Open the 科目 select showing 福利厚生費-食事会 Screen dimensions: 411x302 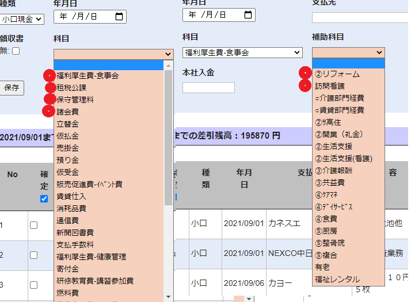pyautogui.click(x=242, y=52)
